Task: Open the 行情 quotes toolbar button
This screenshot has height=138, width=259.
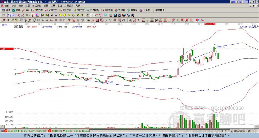Action: (x=6, y=10)
